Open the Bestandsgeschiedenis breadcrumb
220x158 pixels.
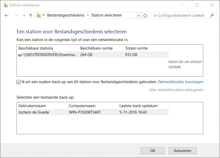(66, 15)
